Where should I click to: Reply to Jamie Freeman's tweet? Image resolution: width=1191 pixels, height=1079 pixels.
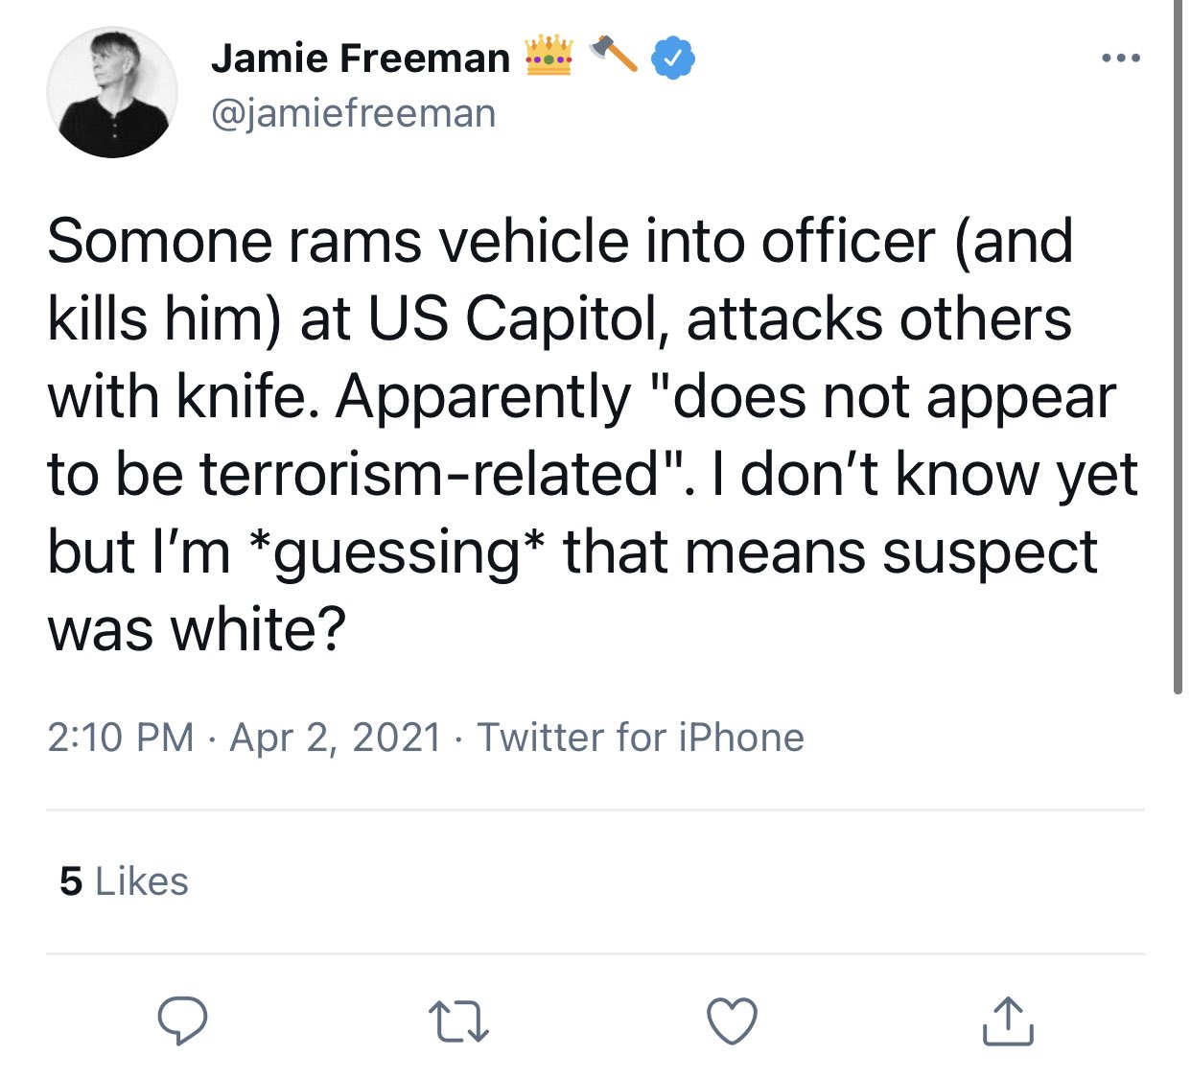point(182,1020)
